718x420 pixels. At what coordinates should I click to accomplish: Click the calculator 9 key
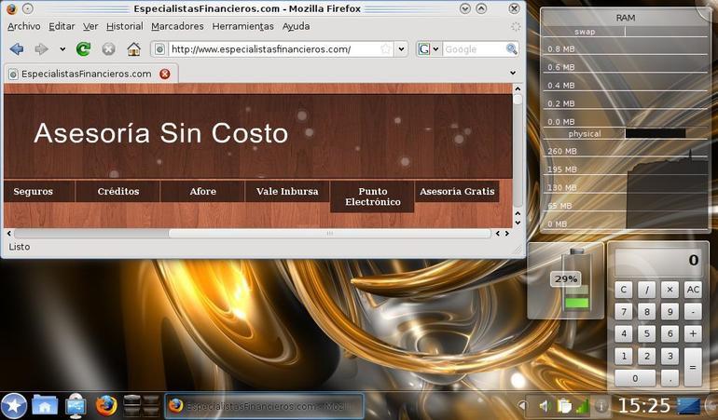coord(670,312)
